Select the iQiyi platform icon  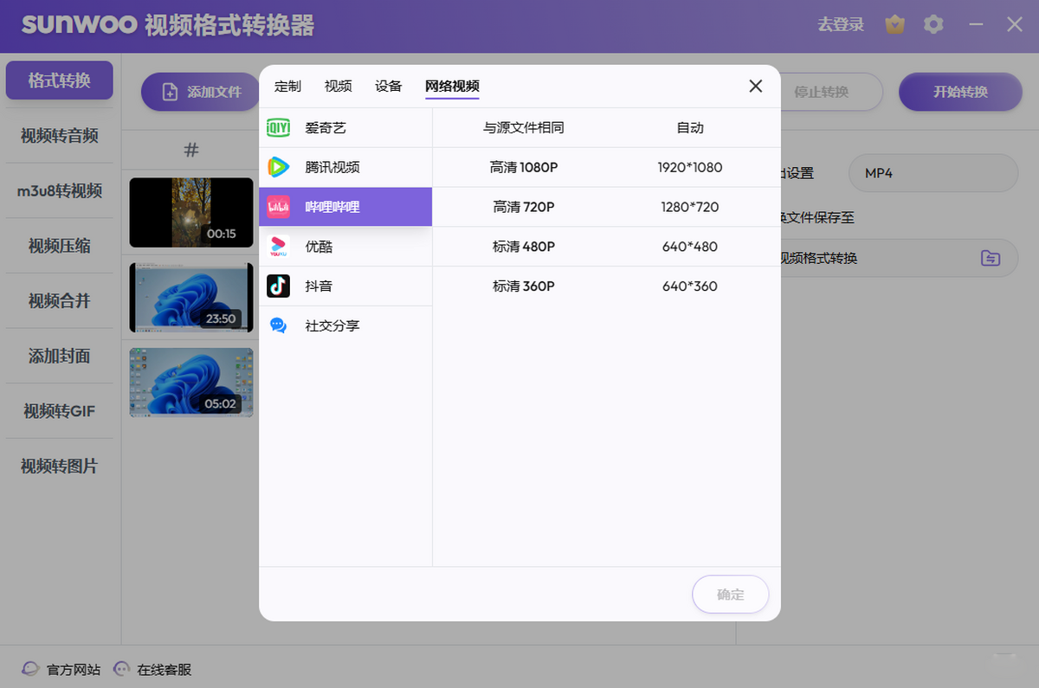tap(277, 127)
